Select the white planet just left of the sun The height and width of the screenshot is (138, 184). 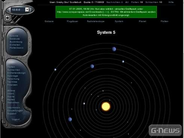(84, 103)
